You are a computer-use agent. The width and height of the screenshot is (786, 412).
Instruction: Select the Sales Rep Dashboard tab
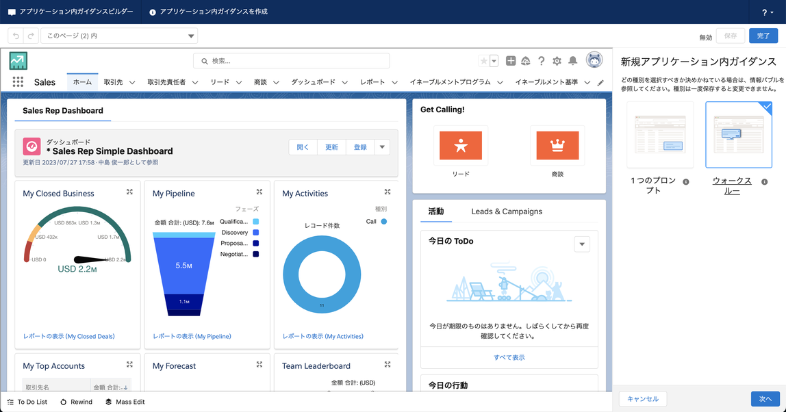point(63,111)
